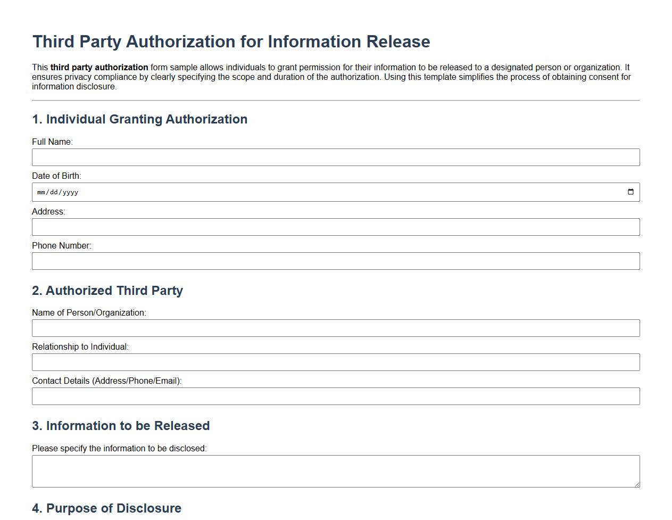The height and width of the screenshot is (520, 672).
Task: Click inside the Address input field
Action: pyautogui.click(x=335, y=227)
